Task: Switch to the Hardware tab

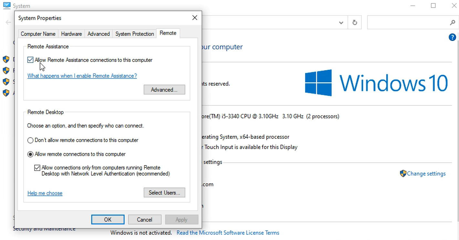Action: pos(71,34)
